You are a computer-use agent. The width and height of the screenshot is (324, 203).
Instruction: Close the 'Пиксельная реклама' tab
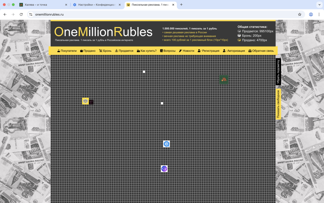(x=173, y=5)
